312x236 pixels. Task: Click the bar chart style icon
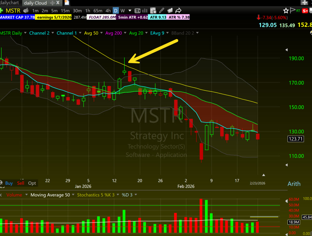click(x=145, y=11)
